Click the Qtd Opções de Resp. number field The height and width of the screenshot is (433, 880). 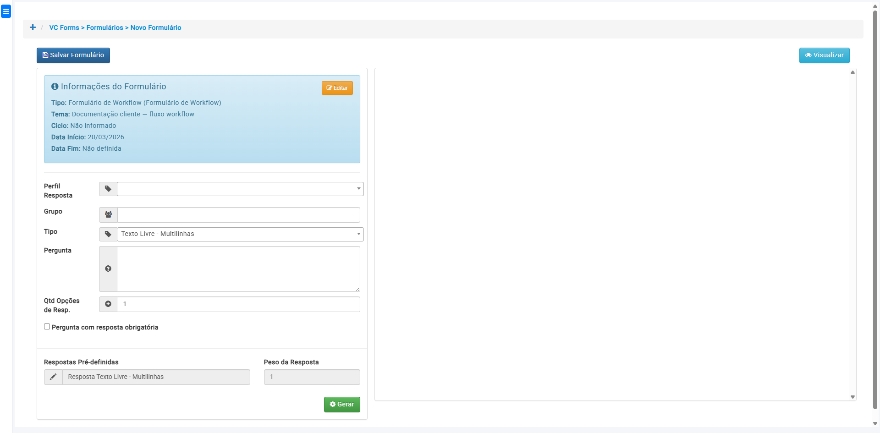[x=238, y=304]
